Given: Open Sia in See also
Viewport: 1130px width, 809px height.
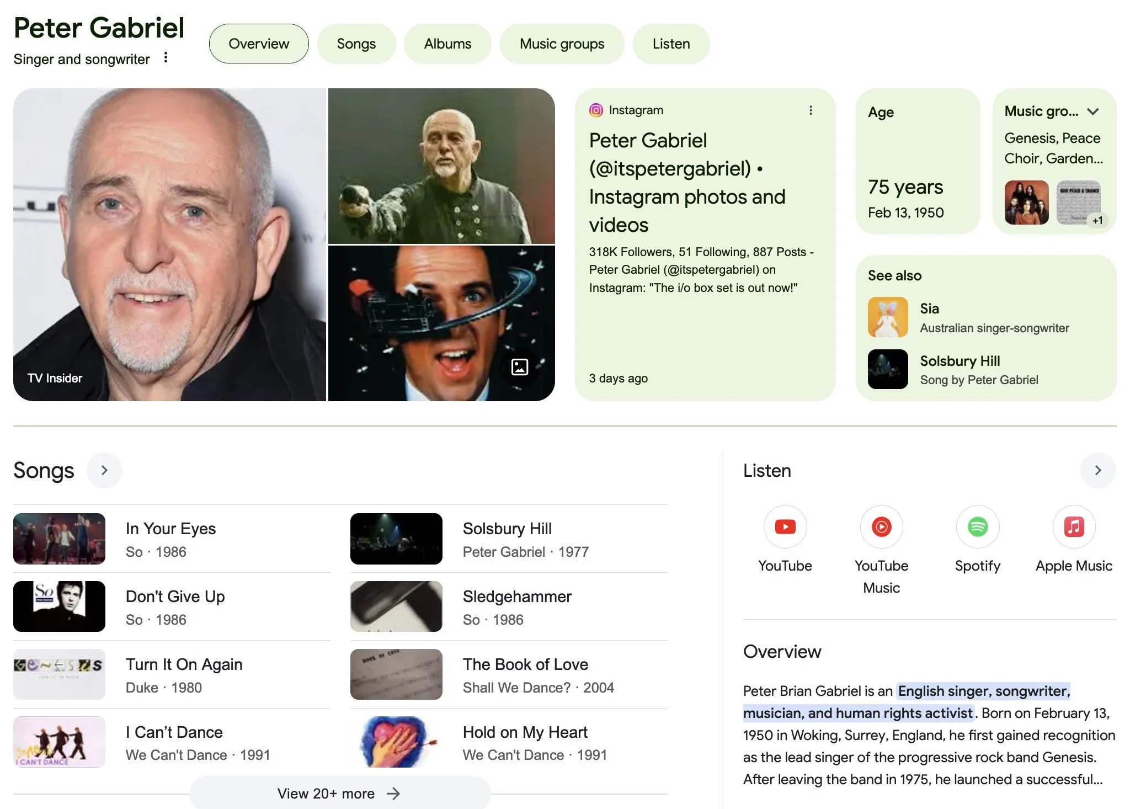Looking at the screenshot, I should 929,309.
